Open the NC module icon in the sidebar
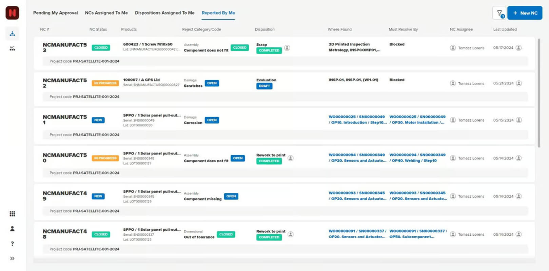The width and height of the screenshot is (549, 271). 12,48
